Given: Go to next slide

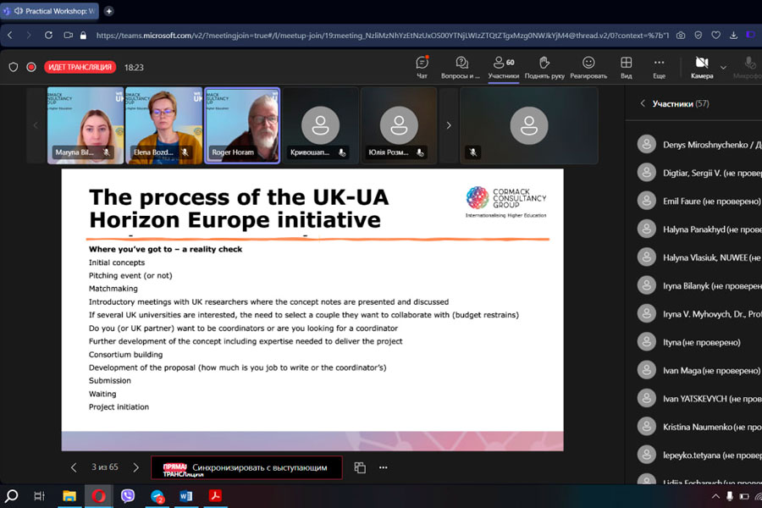Looking at the screenshot, I should (x=136, y=467).
